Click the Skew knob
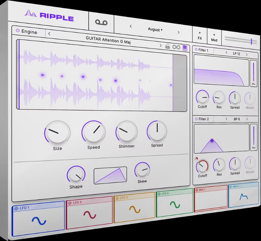 click(142, 170)
